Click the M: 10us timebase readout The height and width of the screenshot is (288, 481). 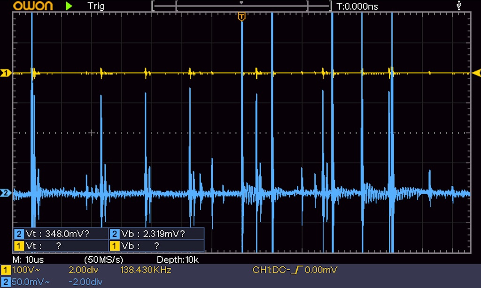pos(28,260)
